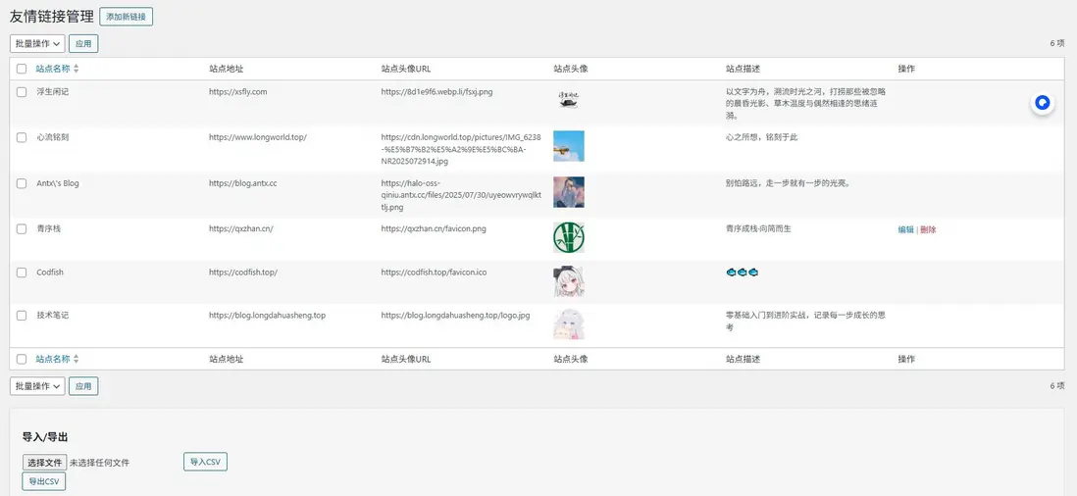Click the halo-oss-qiniu.antx.cc avatar URL text
The width and height of the screenshot is (1077, 496).
[461, 195]
